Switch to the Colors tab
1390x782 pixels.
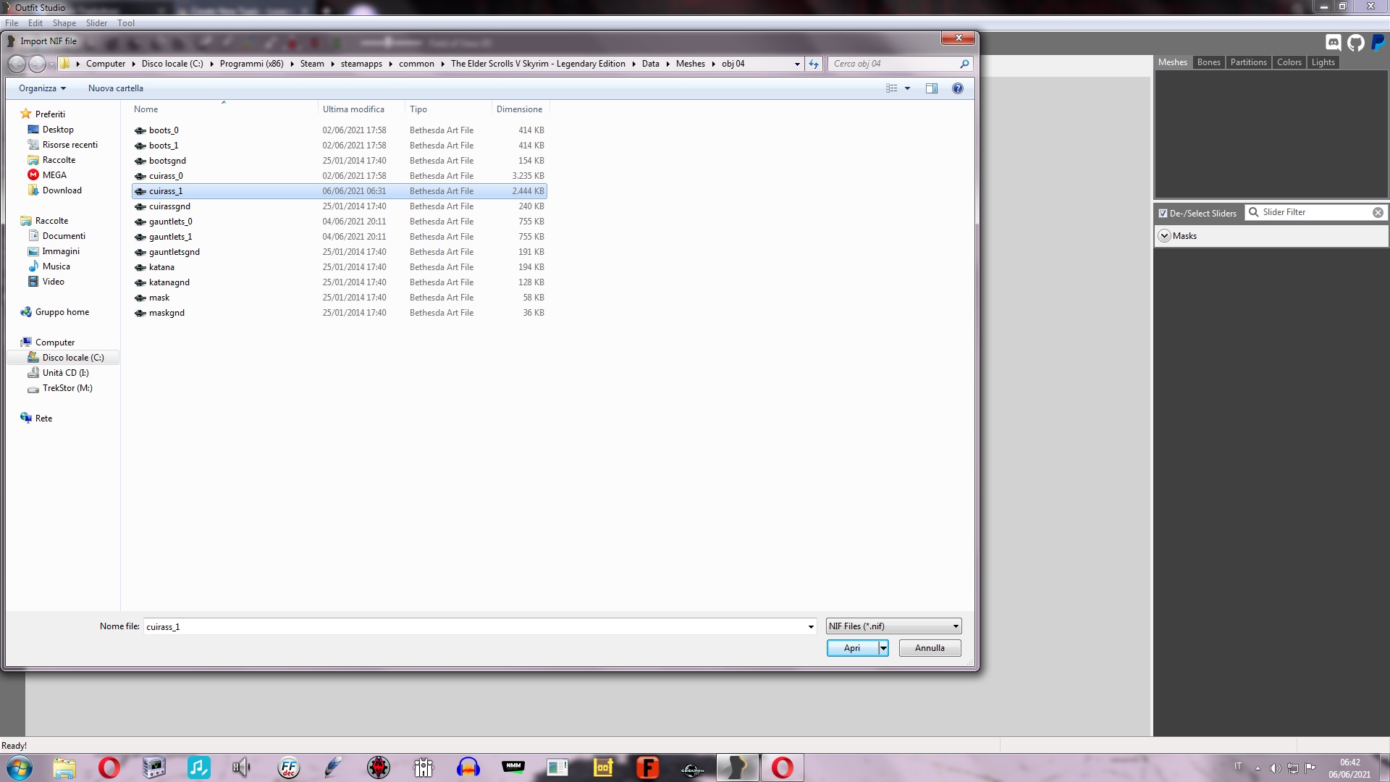1289,62
